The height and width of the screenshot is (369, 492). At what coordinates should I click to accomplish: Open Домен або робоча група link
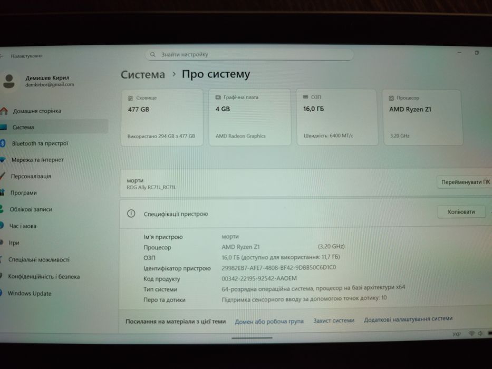coord(269,322)
